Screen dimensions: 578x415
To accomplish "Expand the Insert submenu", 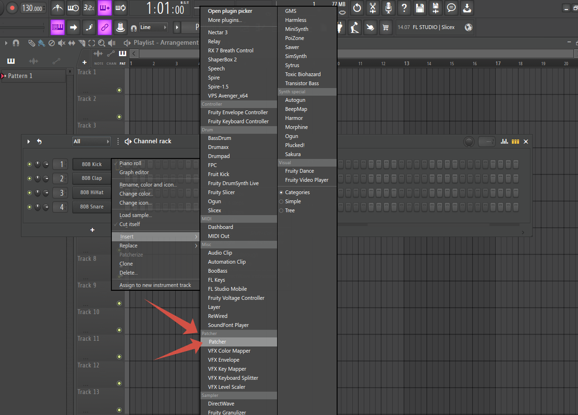I will tap(155, 236).
